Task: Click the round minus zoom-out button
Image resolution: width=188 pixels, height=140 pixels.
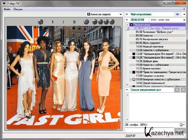Action: coord(95,22)
